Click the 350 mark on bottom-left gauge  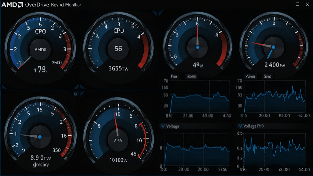[x=57, y=150]
